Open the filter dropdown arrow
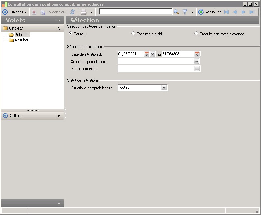Viewport: 261px width, 215px height. [192, 12]
